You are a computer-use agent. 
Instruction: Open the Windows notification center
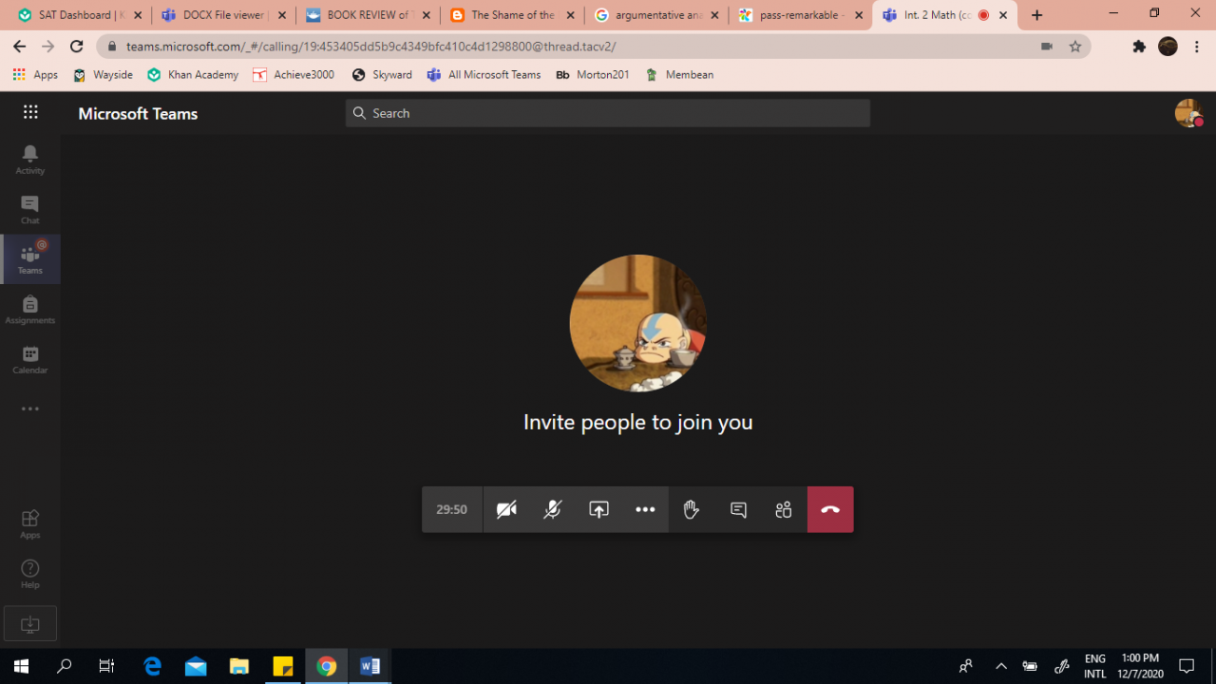click(1187, 666)
